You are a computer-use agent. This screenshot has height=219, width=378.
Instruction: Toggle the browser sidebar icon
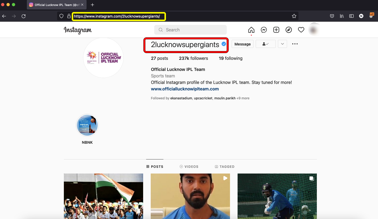coord(351,16)
